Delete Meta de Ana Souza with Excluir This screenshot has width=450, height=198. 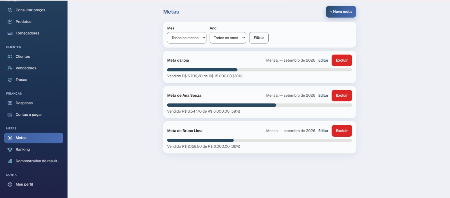tap(342, 95)
